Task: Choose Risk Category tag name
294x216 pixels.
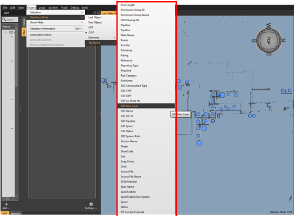Action: click(x=146, y=76)
